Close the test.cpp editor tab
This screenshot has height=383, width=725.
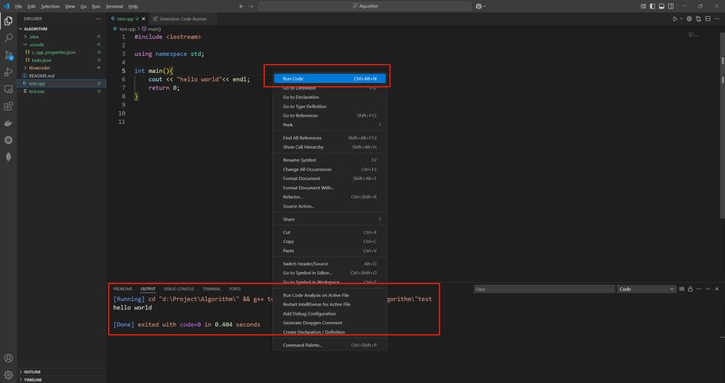click(143, 19)
